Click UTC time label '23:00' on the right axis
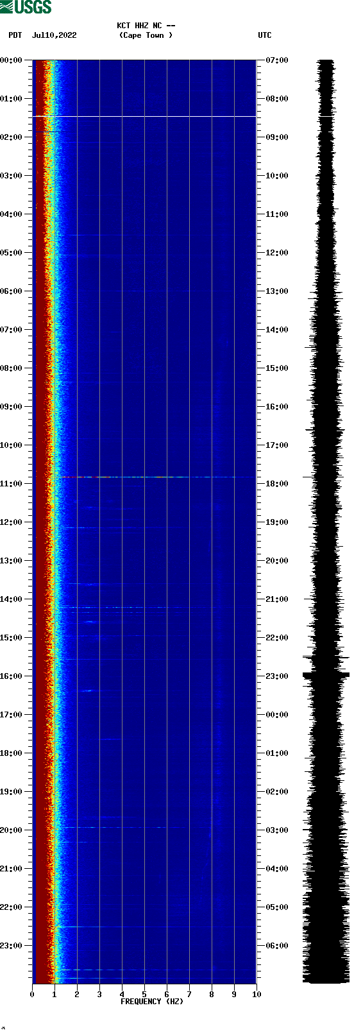The height and width of the screenshot is (1035, 354). pos(277,676)
